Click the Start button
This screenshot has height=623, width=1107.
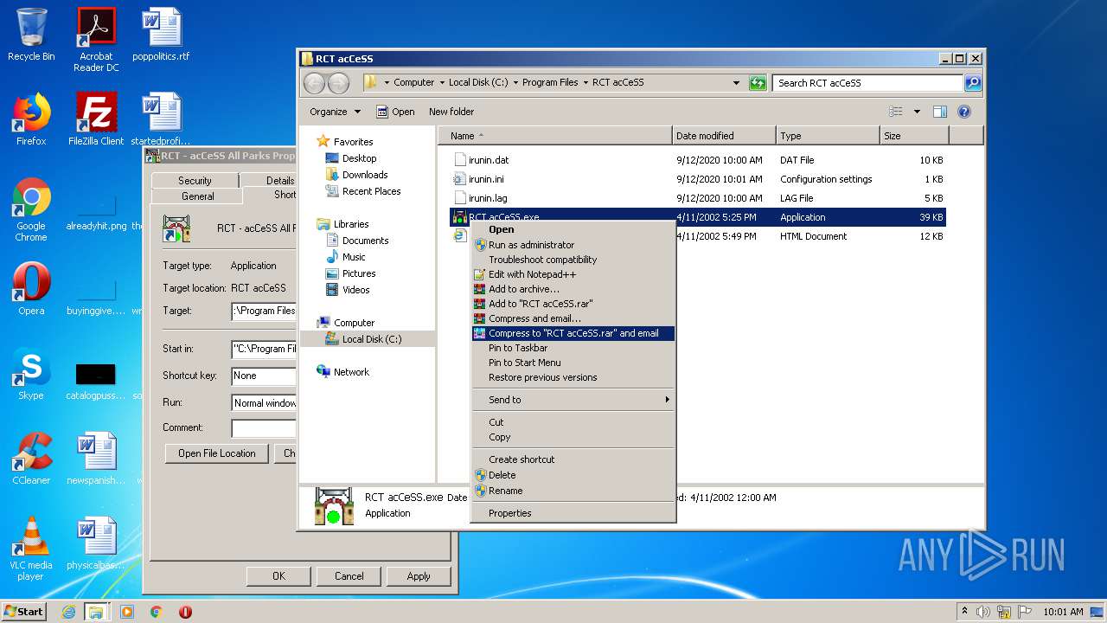(x=24, y=612)
